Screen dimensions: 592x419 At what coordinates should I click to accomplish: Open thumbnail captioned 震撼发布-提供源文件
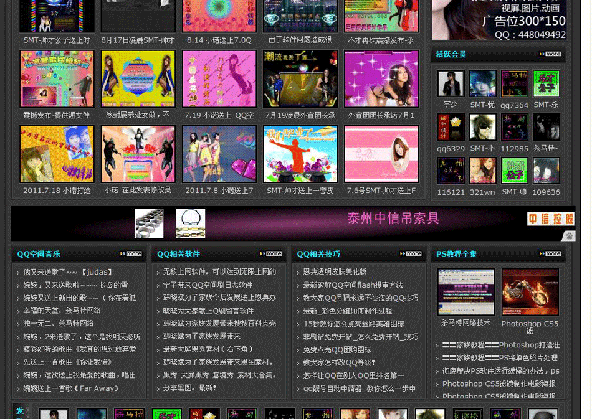click(x=57, y=79)
